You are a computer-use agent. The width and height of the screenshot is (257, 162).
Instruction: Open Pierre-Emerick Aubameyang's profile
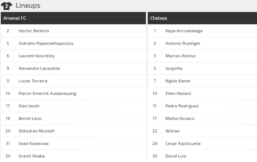(x=47, y=94)
